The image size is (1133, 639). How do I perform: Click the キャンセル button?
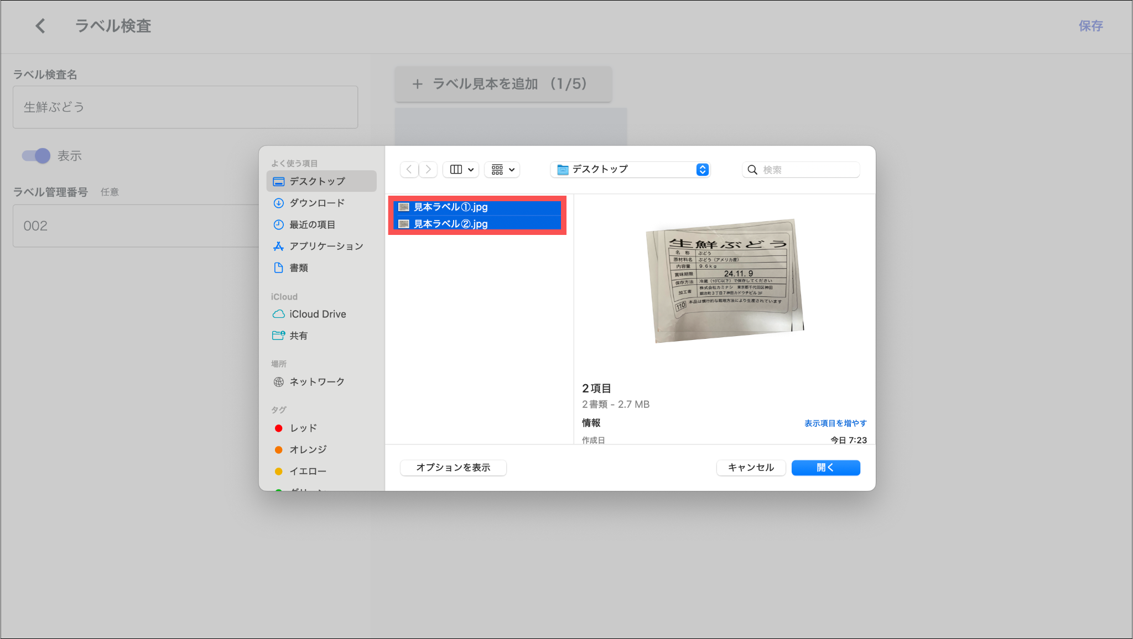point(751,468)
